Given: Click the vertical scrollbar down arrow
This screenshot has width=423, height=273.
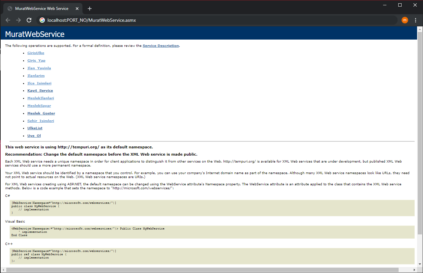Looking at the screenshot, I should 420,263.
